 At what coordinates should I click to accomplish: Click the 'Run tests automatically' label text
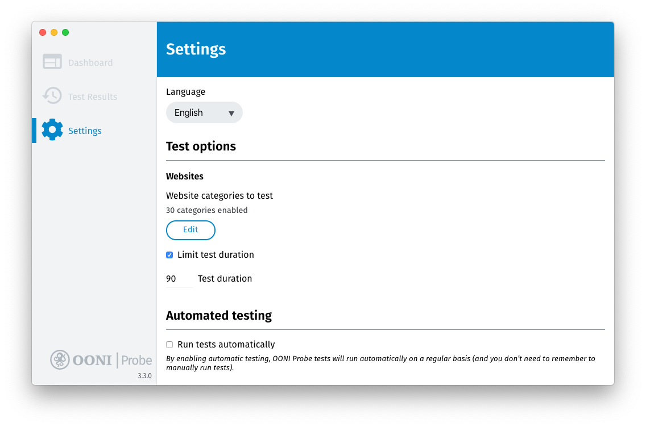226,345
